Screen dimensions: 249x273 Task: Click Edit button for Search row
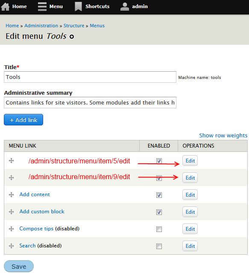(x=190, y=246)
